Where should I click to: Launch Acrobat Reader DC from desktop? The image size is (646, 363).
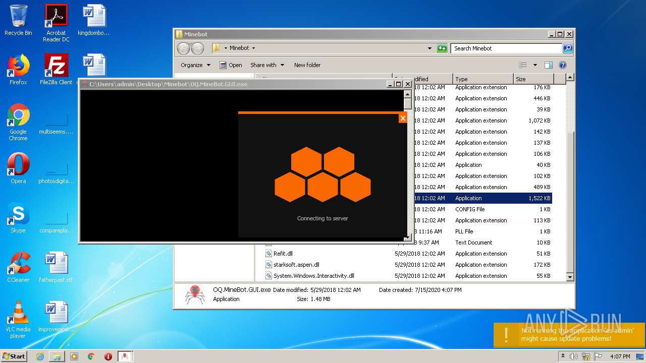pos(56,23)
